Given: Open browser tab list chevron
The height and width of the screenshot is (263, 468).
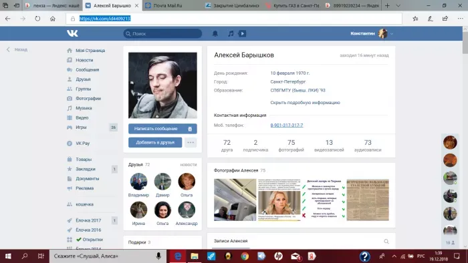Looking at the screenshot, I should 398,5.
